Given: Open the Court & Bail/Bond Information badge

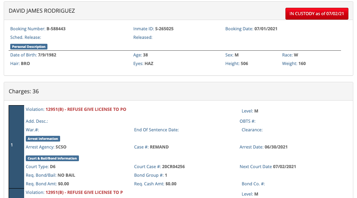Looking at the screenshot, I should pyautogui.click(x=52, y=158).
